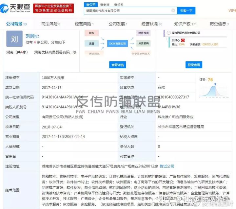Open the 公司发展 section tab

coord(118,24)
